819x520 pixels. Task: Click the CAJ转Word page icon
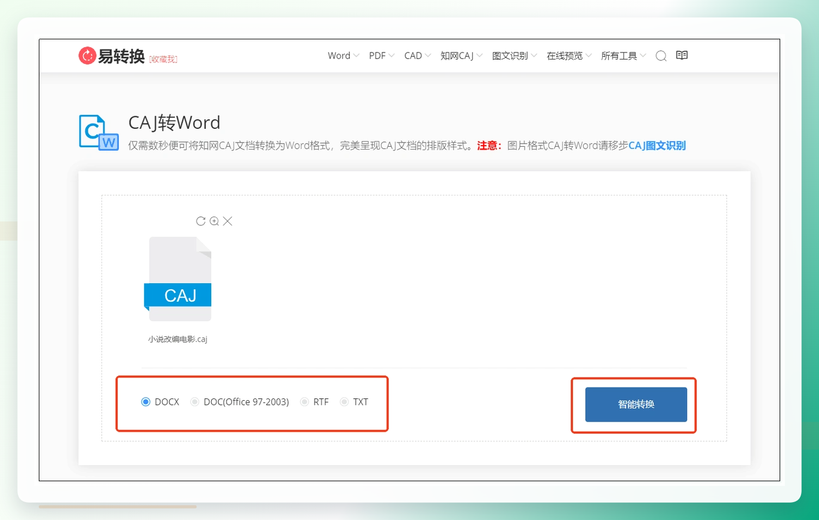click(x=99, y=132)
